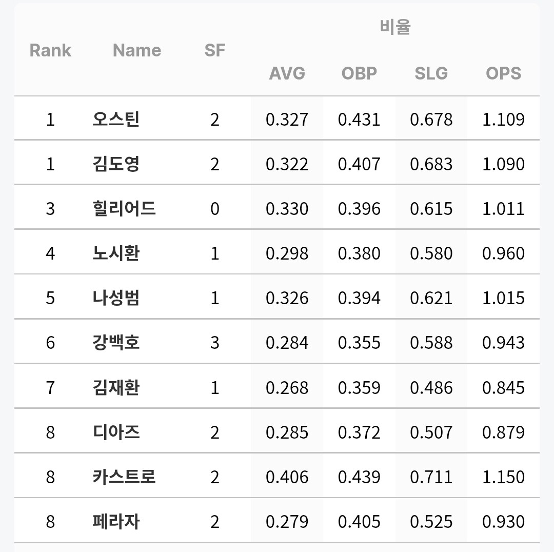Open player 힐리어드's name link
Image resolution: width=554 pixels, height=552 pixels.
coord(124,208)
